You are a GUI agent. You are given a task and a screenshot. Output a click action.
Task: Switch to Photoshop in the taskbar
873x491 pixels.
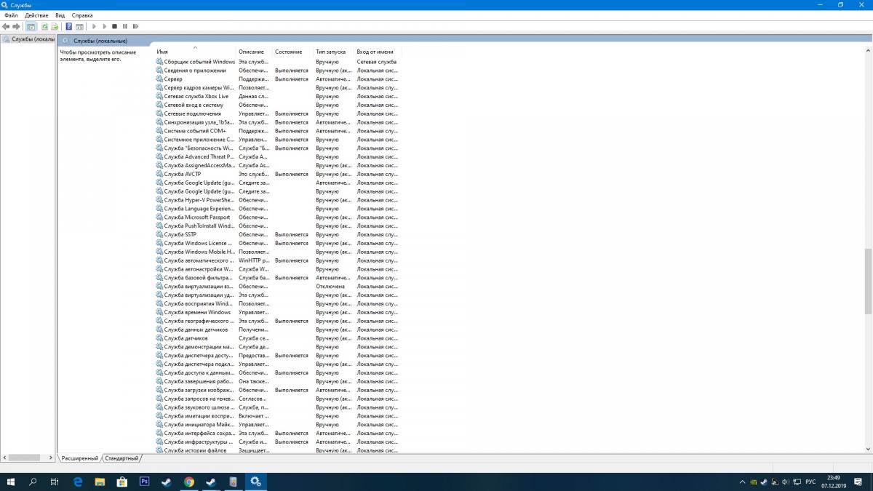click(x=144, y=482)
